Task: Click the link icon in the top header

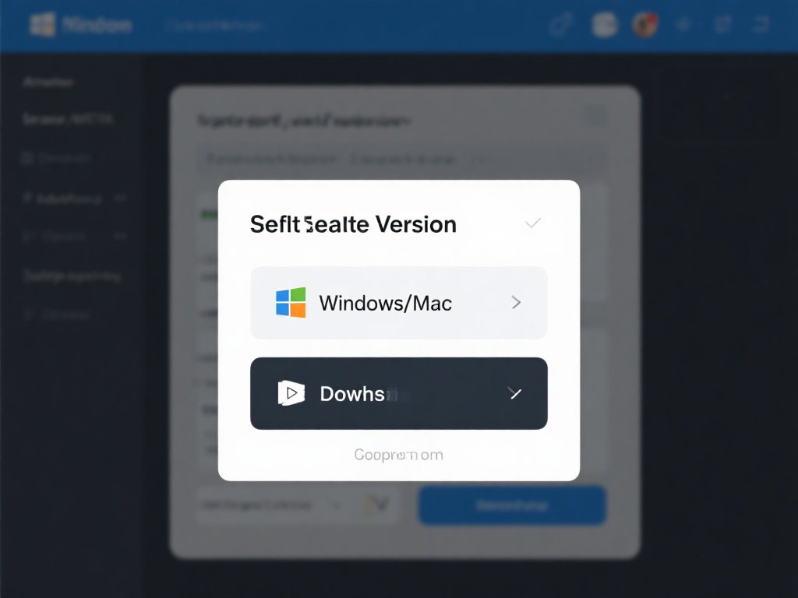Action: coord(560,25)
